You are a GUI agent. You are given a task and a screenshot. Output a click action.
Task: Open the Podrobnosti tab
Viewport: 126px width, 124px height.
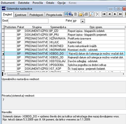point(36,15)
